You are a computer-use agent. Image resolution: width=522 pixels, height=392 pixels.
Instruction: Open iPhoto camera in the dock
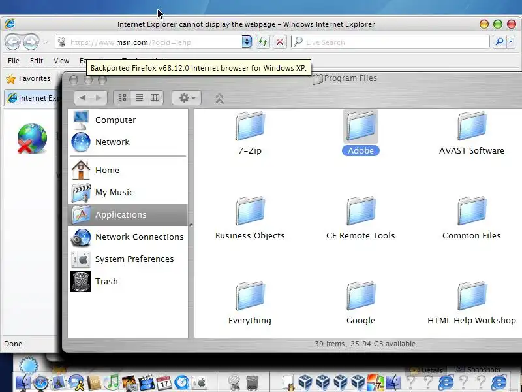[x=129, y=383]
